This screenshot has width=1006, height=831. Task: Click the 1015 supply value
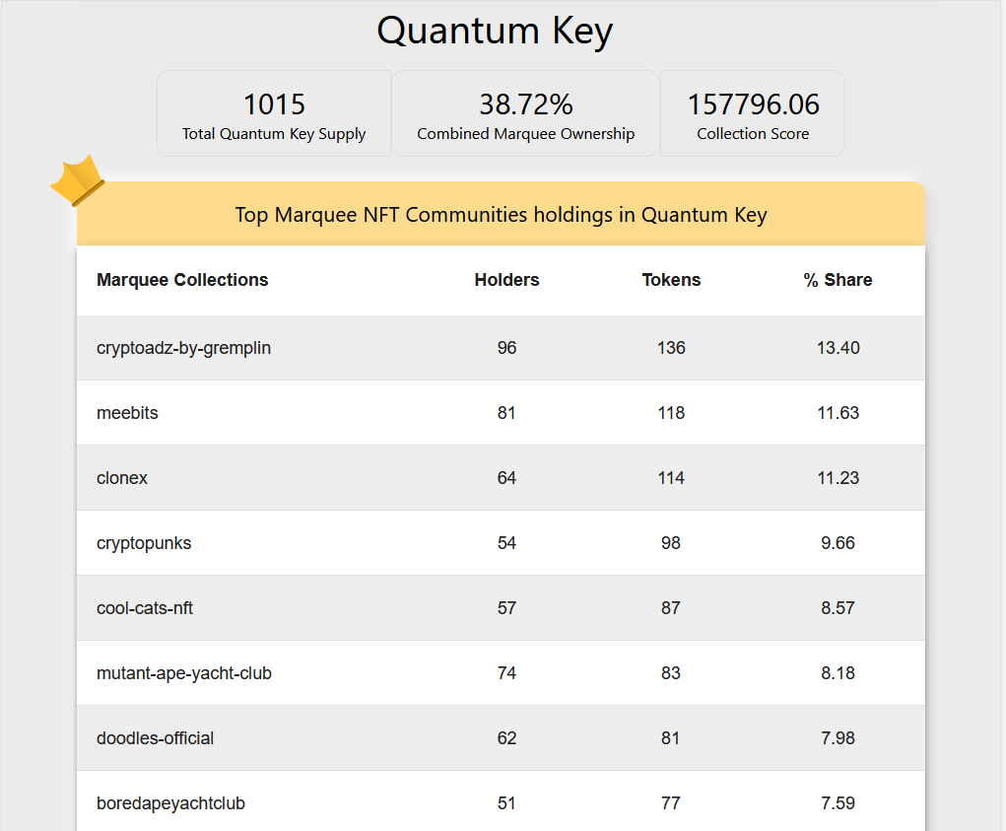pos(274,104)
